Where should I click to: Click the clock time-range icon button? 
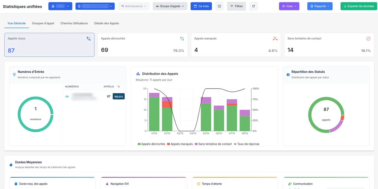click(219, 6)
